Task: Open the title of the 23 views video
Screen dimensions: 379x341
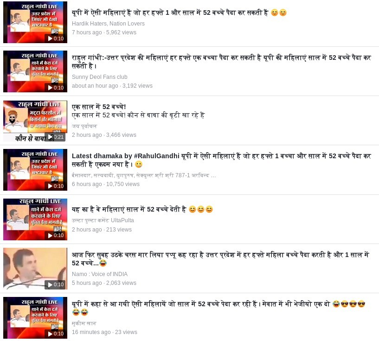Action: click(x=218, y=308)
